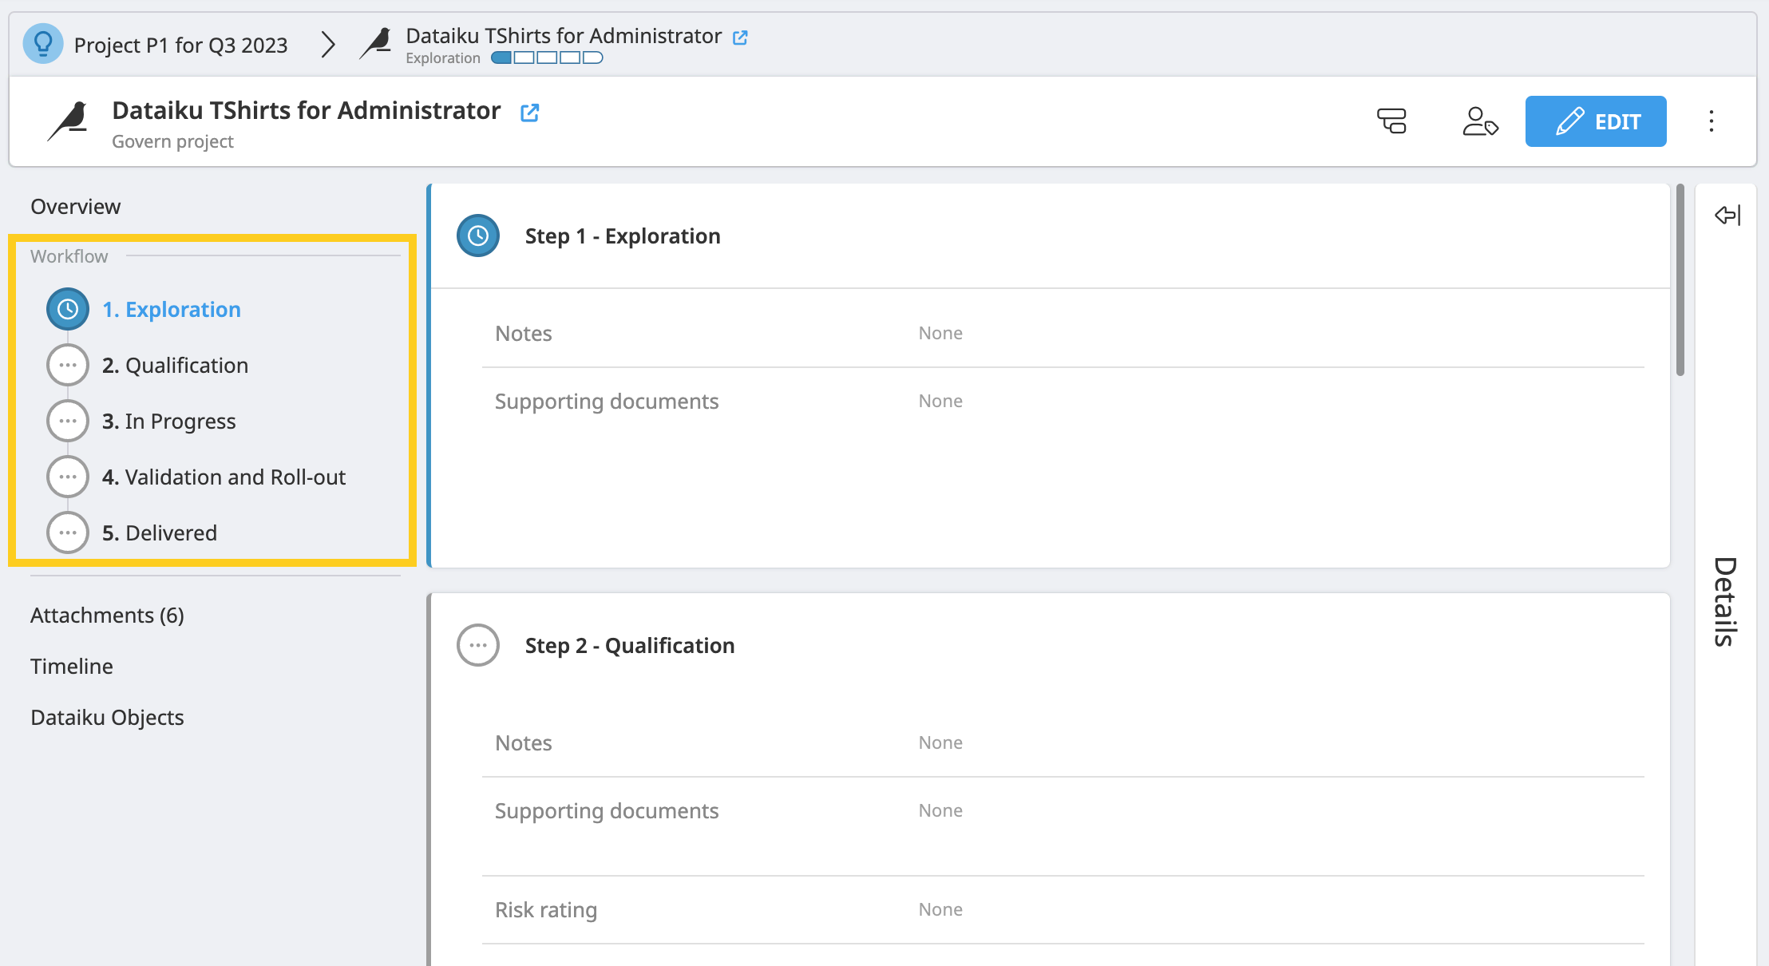
Task: Click the Supporting documents value under Step 2
Action: coord(940,811)
